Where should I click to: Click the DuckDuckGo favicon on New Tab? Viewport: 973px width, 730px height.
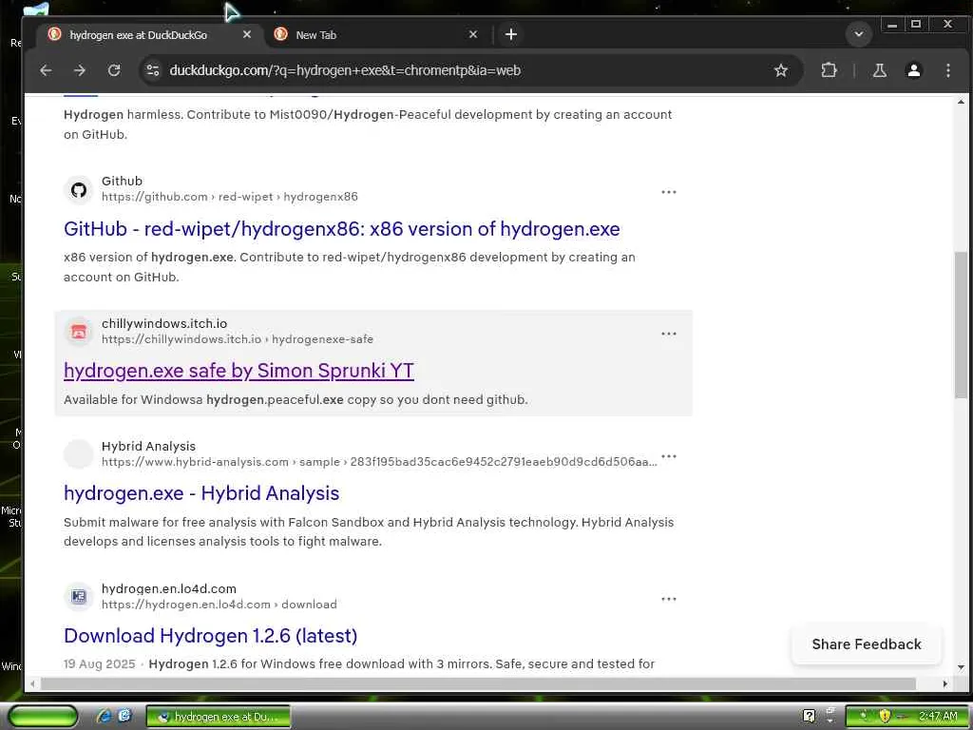point(280,34)
